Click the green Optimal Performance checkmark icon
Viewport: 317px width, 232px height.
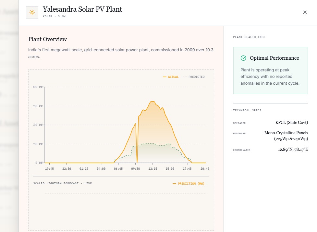[243, 58]
